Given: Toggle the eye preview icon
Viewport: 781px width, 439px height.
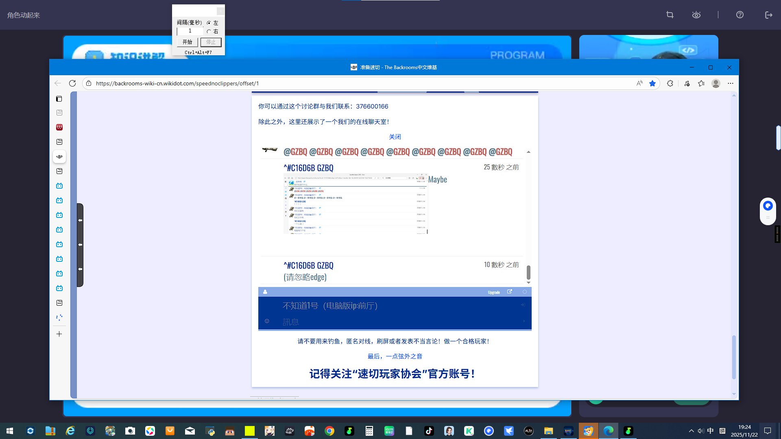Looking at the screenshot, I should [x=696, y=15].
